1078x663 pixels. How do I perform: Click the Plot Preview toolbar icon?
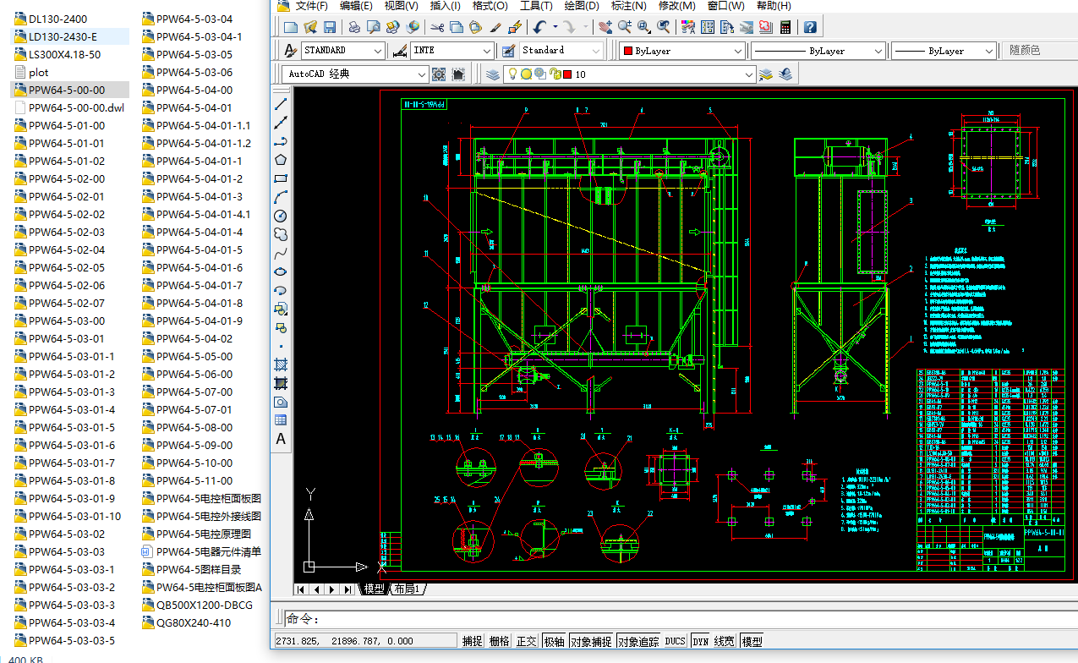click(373, 27)
